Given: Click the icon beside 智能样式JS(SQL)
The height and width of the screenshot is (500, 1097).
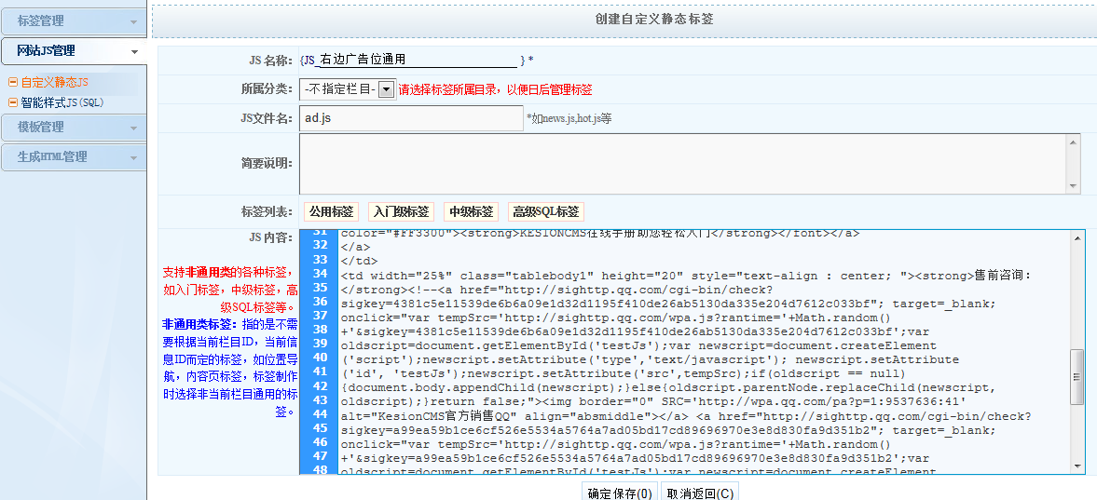Looking at the screenshot, I should click(x=13, y=102).
